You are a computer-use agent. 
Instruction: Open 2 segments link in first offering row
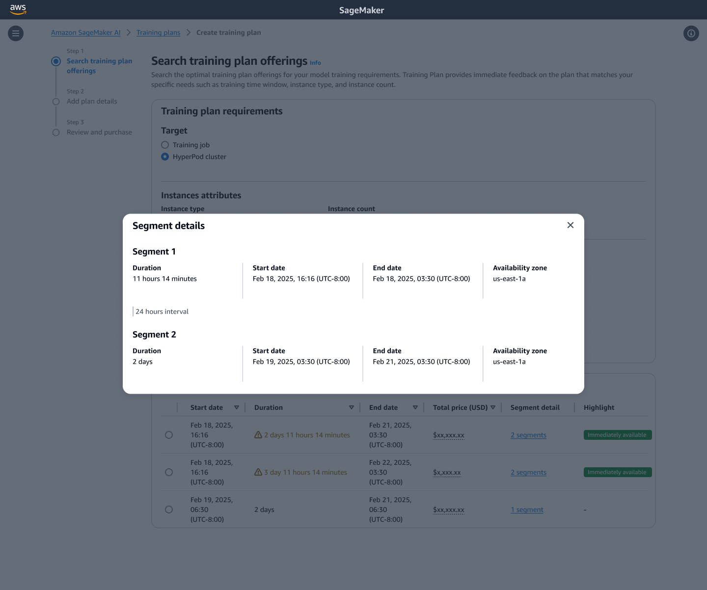pos(528,435)
